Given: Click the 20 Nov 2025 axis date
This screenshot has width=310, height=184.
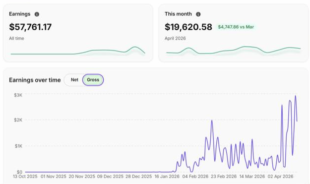Looking at the screenshot, I should pos(82,177).
